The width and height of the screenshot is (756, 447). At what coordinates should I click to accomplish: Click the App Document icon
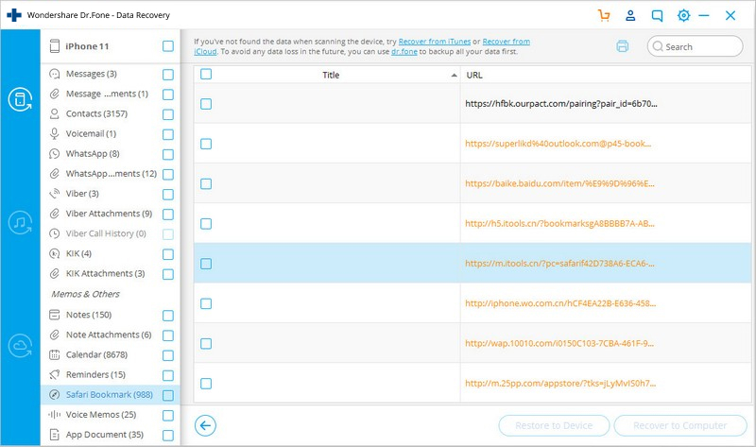coord(55,435)
